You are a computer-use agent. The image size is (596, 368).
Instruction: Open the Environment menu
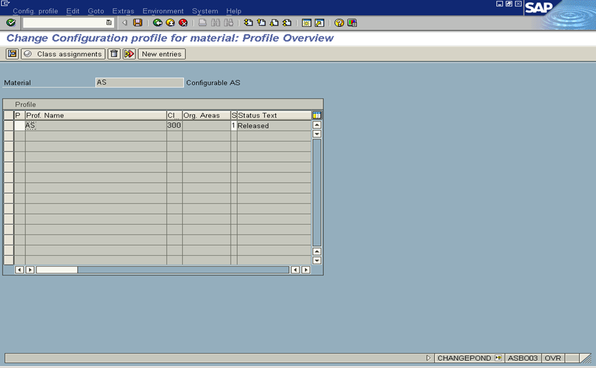click(163, 11)
